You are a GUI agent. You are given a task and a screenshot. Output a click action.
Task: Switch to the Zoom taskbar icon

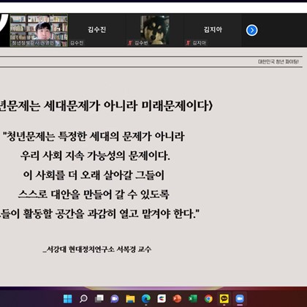tap(240, 298)
